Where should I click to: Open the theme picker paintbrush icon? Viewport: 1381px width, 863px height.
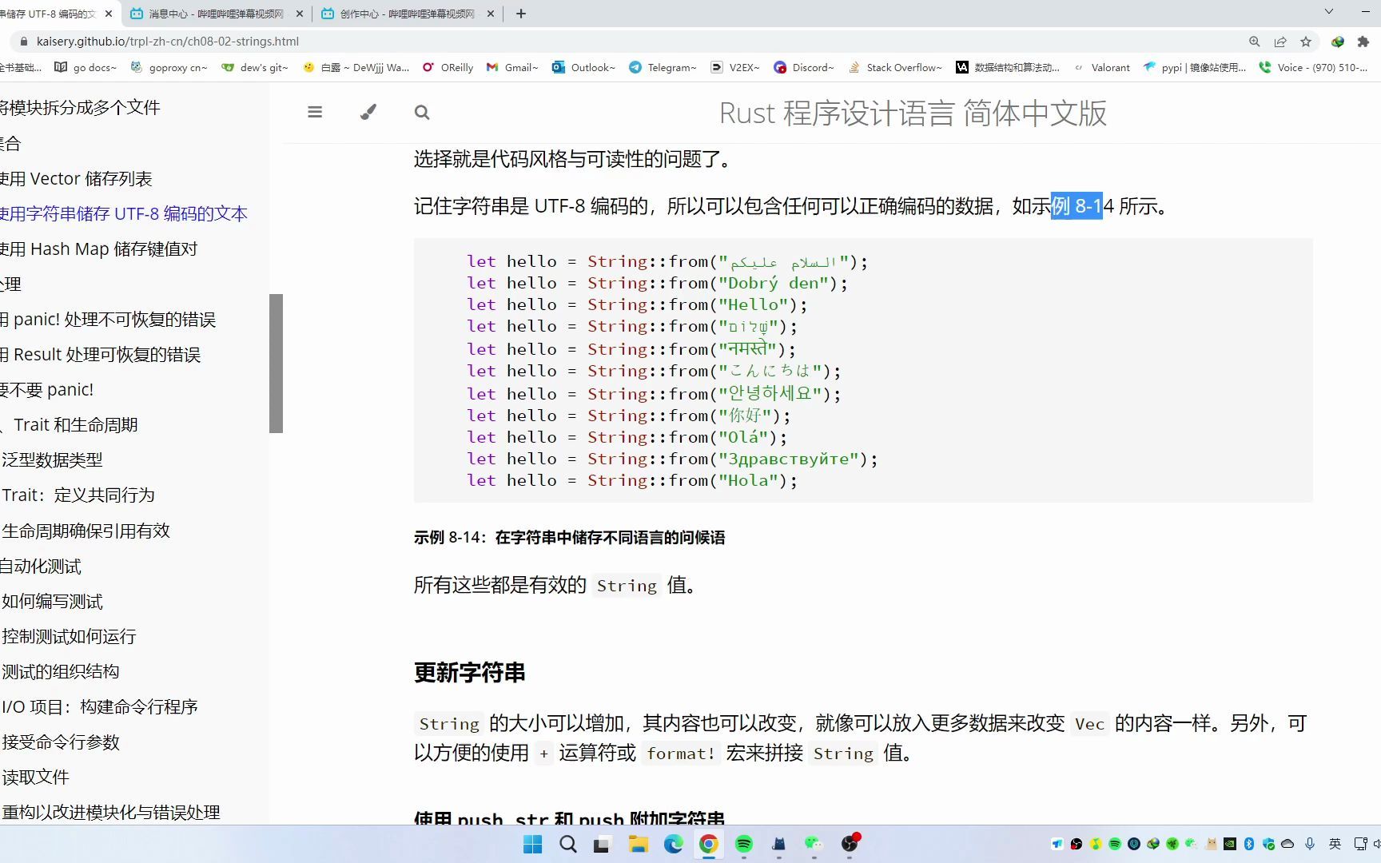pos(368,112)
